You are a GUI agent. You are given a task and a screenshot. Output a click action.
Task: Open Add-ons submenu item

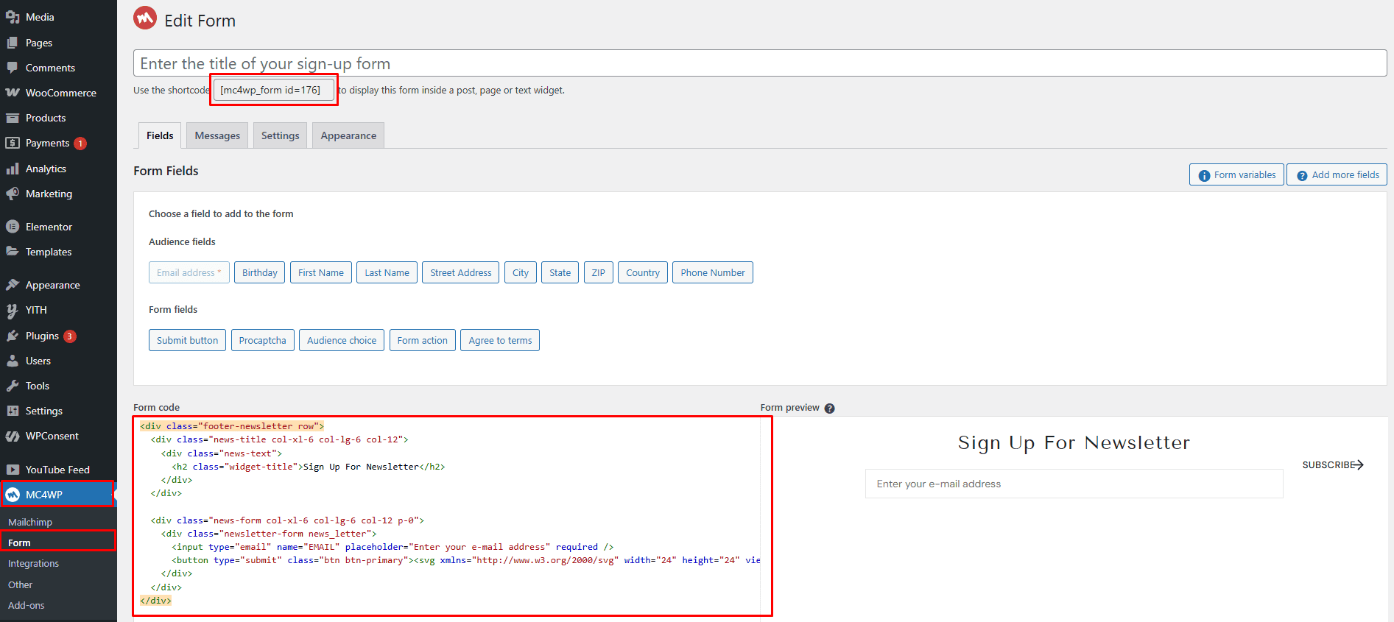click(26, 605)
